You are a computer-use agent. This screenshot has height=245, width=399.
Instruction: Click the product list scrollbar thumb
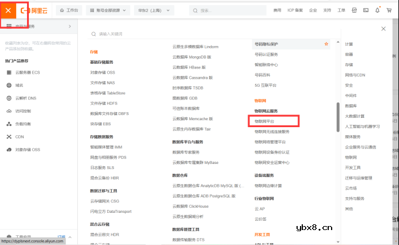[338, 117]
